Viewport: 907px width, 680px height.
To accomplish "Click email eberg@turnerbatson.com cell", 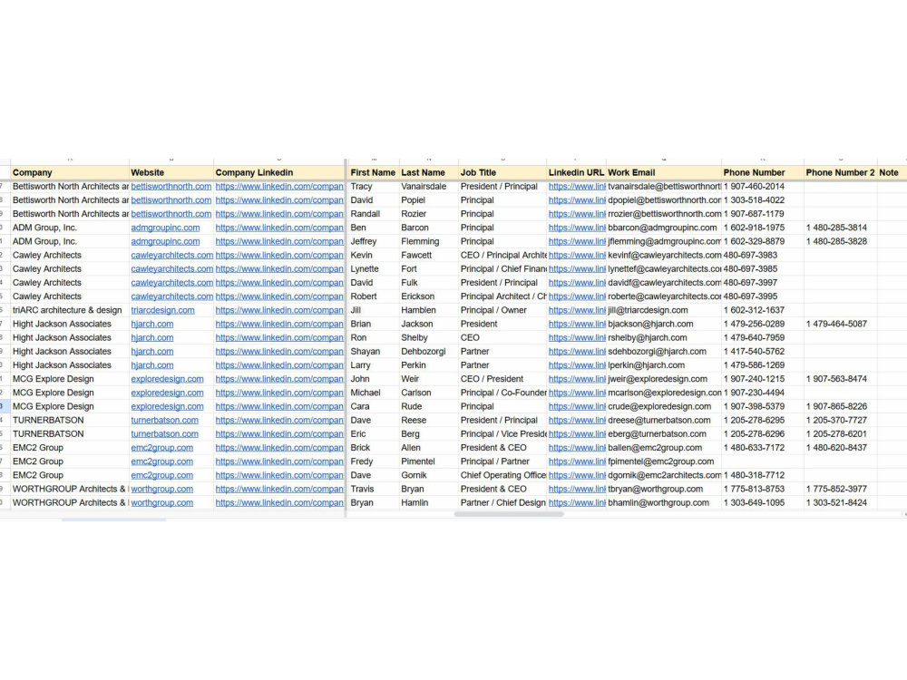I will (664, 433).
